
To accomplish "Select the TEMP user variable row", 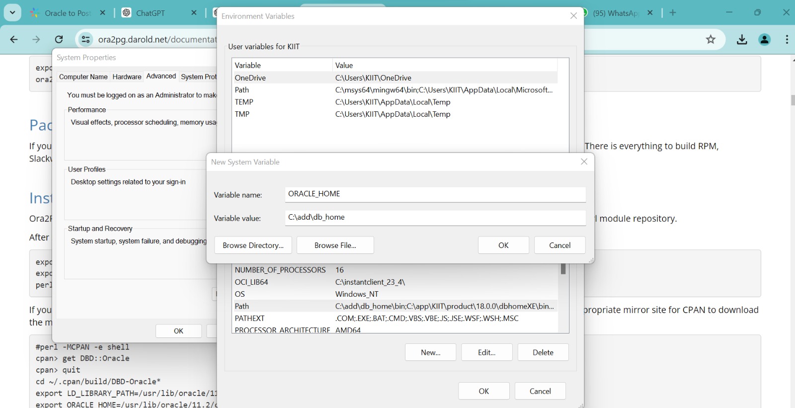I will (395, 102).
